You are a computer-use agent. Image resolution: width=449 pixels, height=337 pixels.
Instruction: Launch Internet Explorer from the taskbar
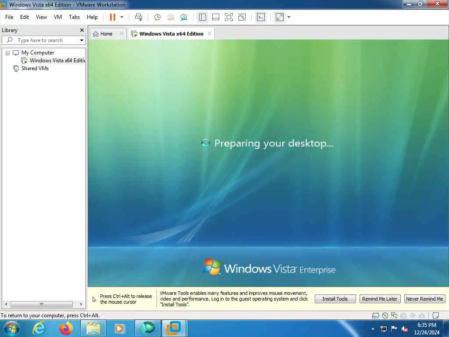pyautogui.click(x=39, y=329)
